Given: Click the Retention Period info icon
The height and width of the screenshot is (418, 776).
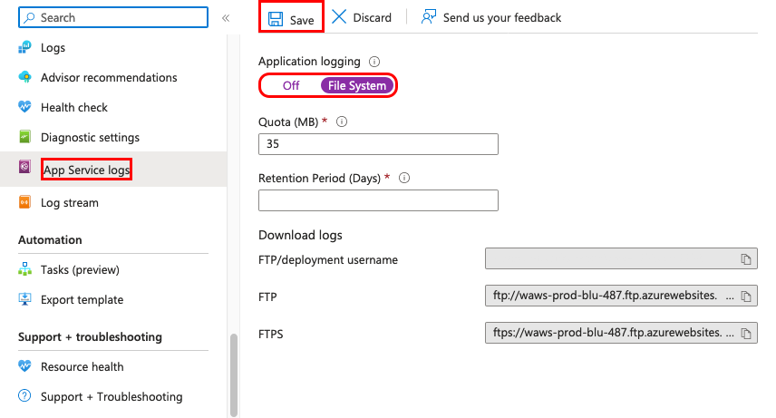Looking at the screenshot, I should click(x=404, y=178).
